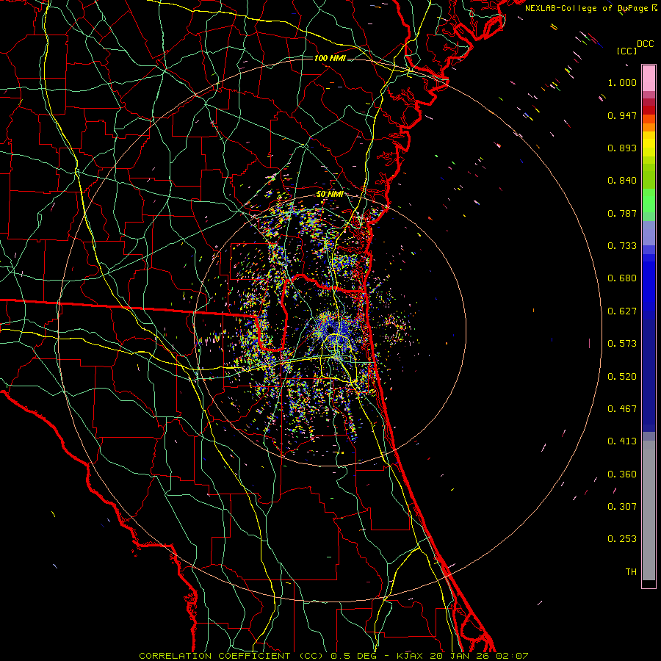Click the Correlation Coefficient KJAX caption text
Screen dimensions: 661x661
coord(333,656)
